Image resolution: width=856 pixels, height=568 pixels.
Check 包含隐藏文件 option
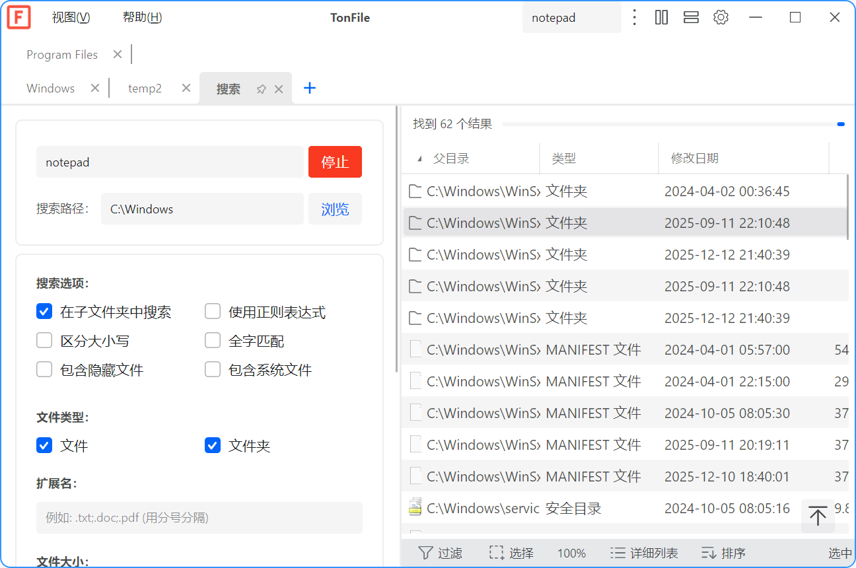44,369
